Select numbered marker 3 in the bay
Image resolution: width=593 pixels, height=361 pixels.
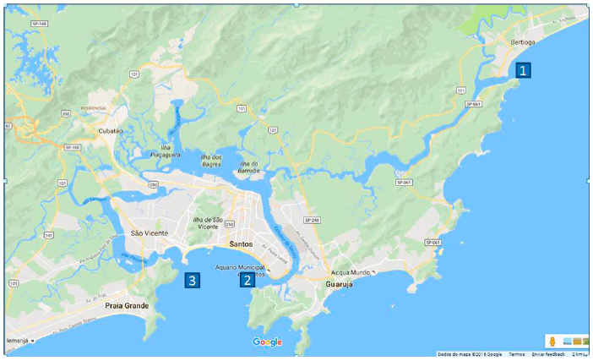[x=192, y=281]
